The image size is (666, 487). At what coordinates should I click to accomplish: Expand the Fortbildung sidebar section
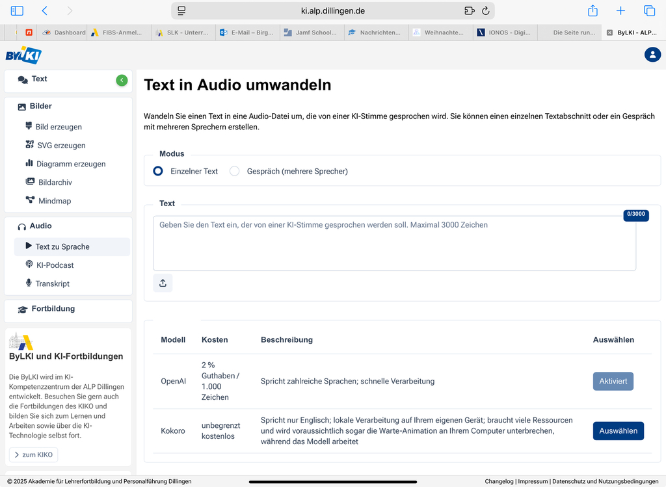coord(53,309)
